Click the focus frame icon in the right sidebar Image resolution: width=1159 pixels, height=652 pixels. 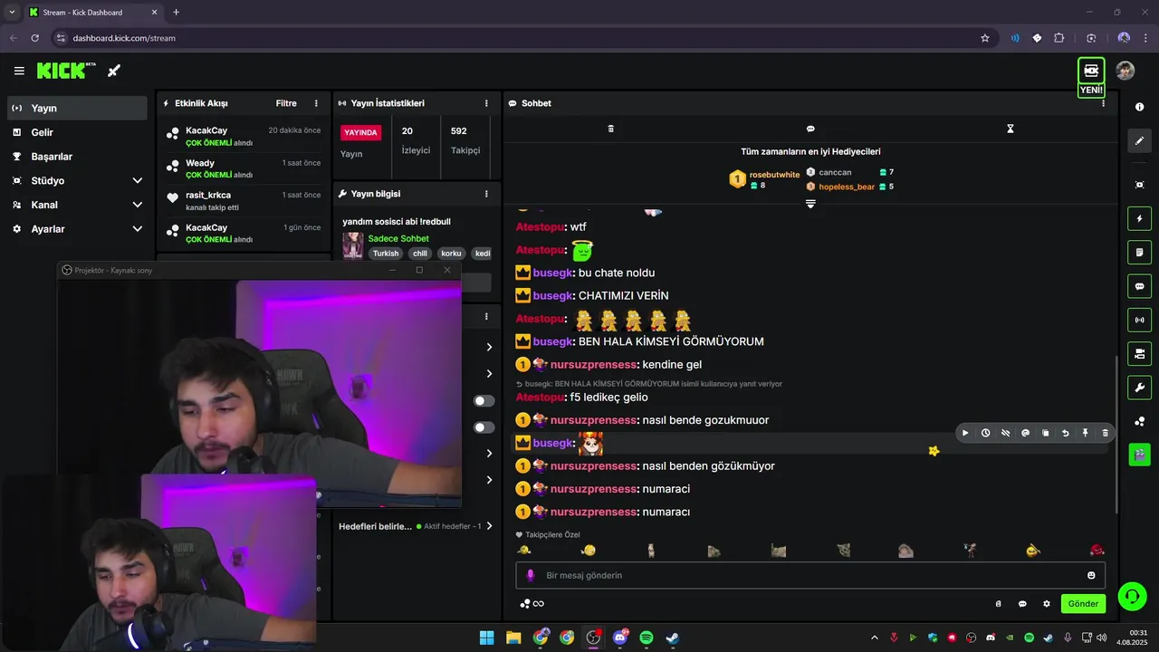[1139, 185]
